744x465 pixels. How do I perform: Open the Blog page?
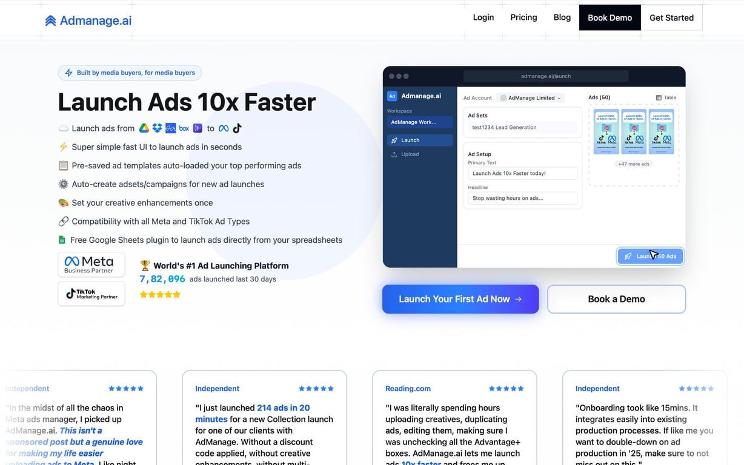pyautogui.click(x=562, y=18)
